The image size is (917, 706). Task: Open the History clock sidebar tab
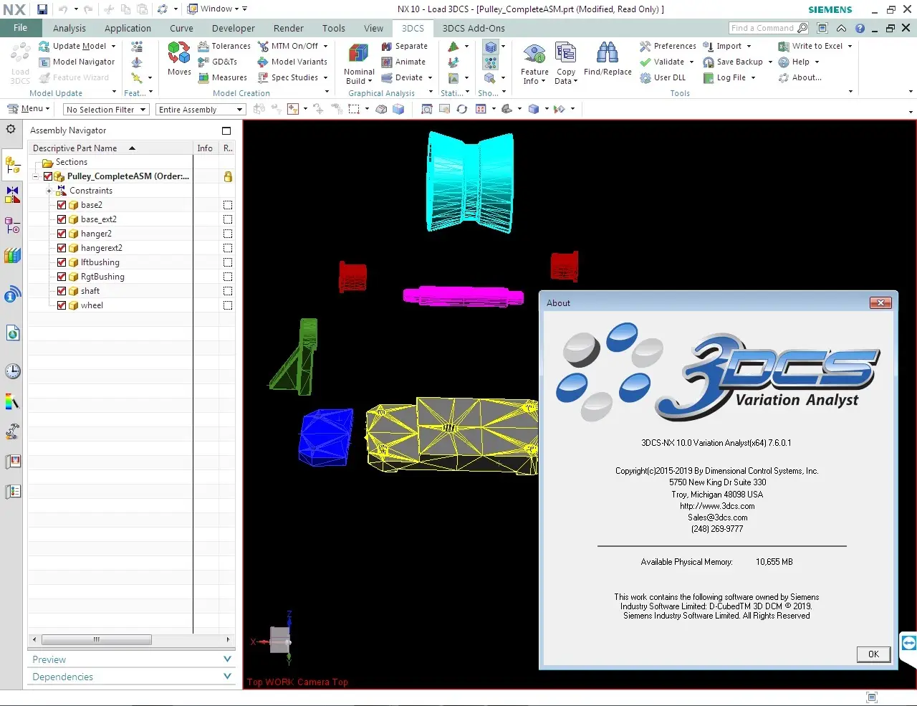[x=12, y=371]
